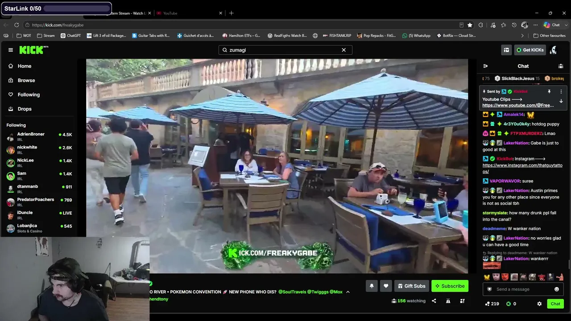Click the 156 watching viewer count
Screen dimensions: 571x321
point(409,301)
